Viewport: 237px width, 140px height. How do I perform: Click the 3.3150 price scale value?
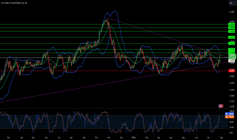pos(232,101)
